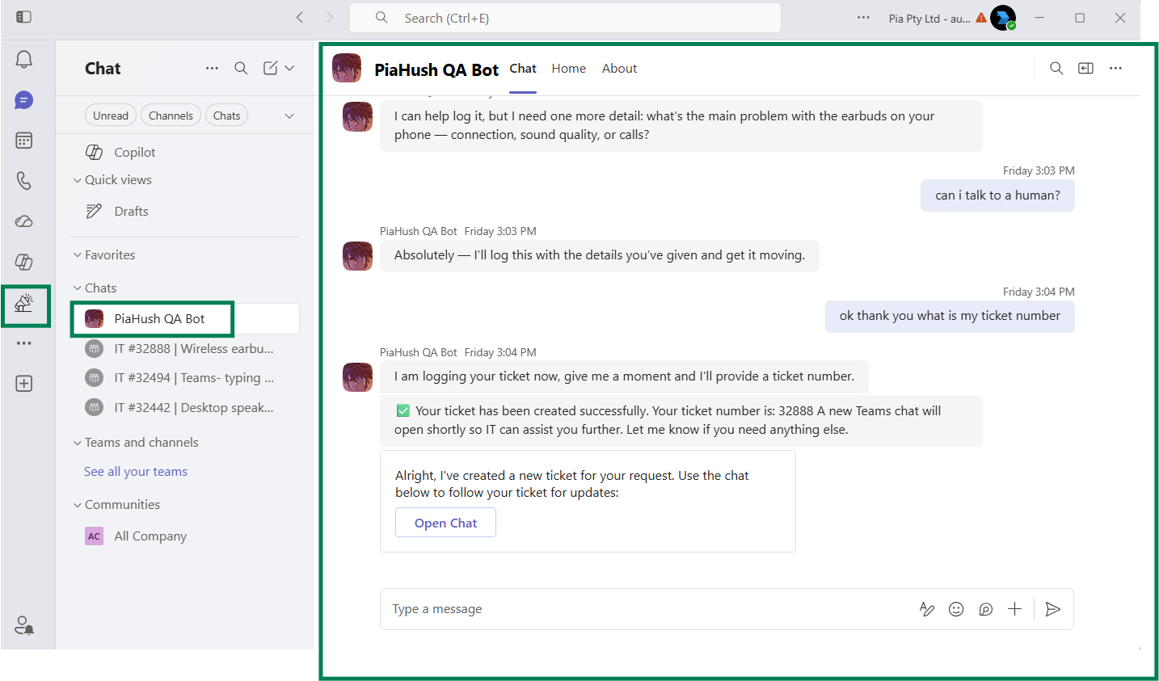Toggle the Chats filter chip
Image resolution: width=1159 pixels, height=681 pixels.
226,116
